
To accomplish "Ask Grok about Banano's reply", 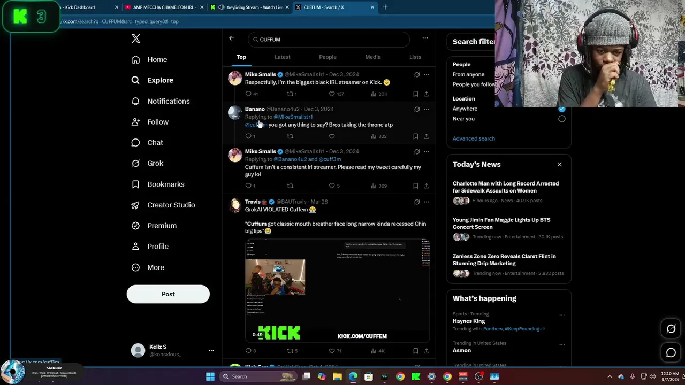I will [x=417, y=109].
